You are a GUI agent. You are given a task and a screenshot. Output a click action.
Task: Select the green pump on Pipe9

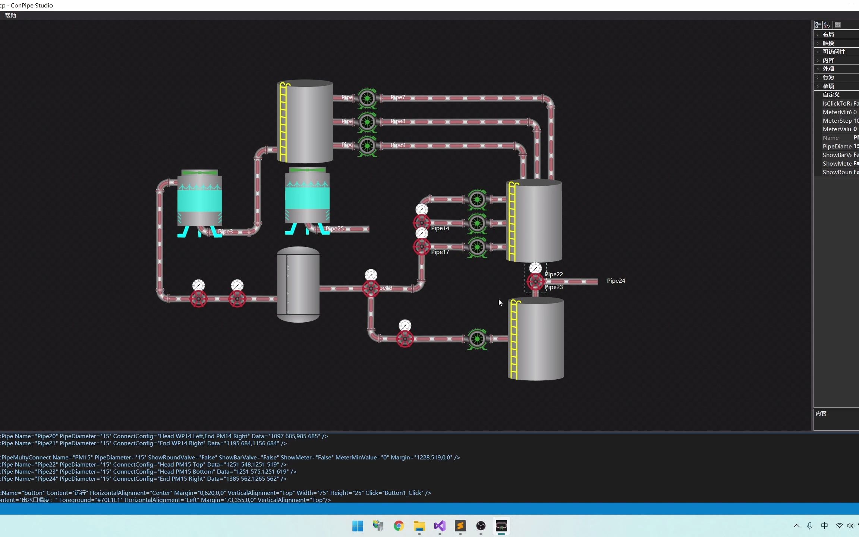pyautogui.click(x=367, y=146)
